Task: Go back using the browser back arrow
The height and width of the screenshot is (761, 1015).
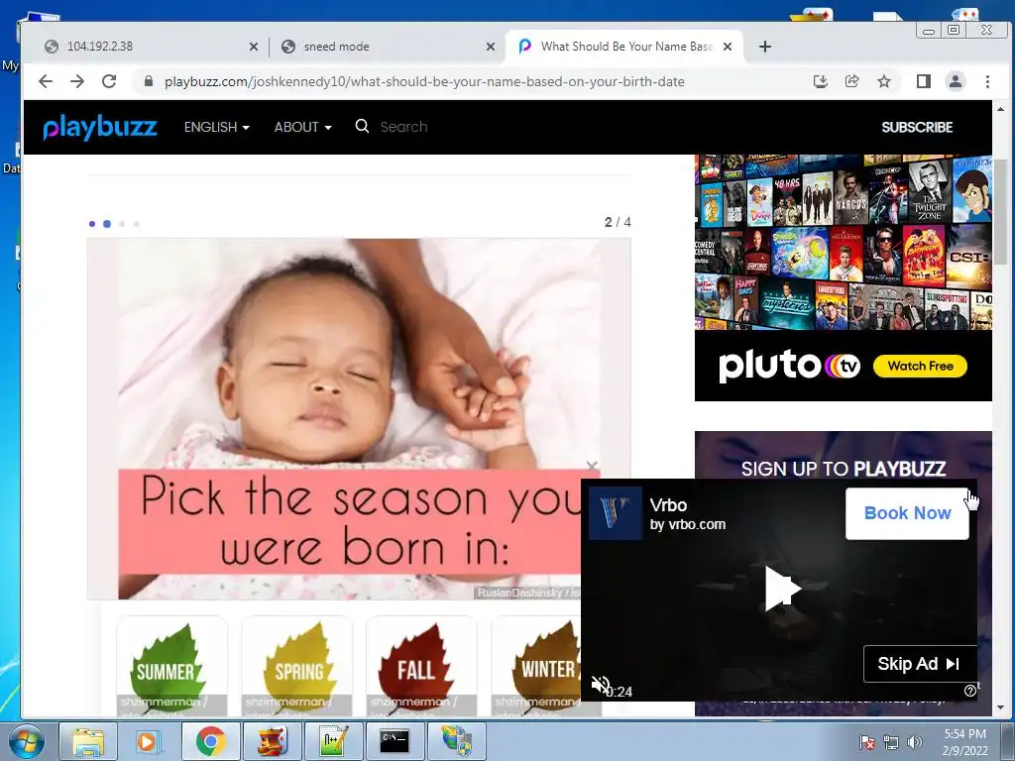Action: pyautogui.click(x=46, y=81)
